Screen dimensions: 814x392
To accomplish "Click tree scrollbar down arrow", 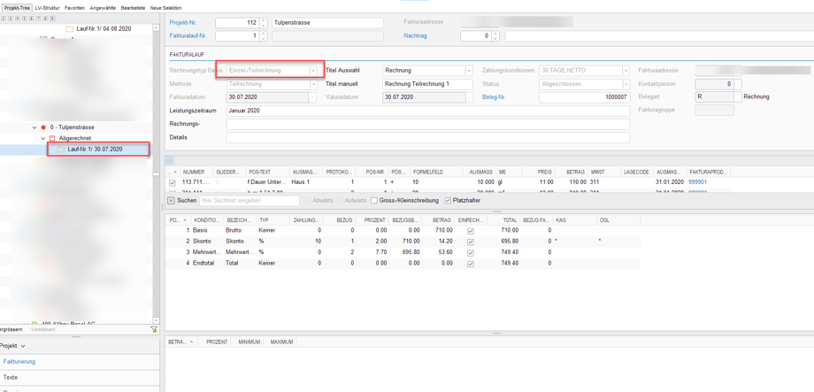I will tap(156, 320).
